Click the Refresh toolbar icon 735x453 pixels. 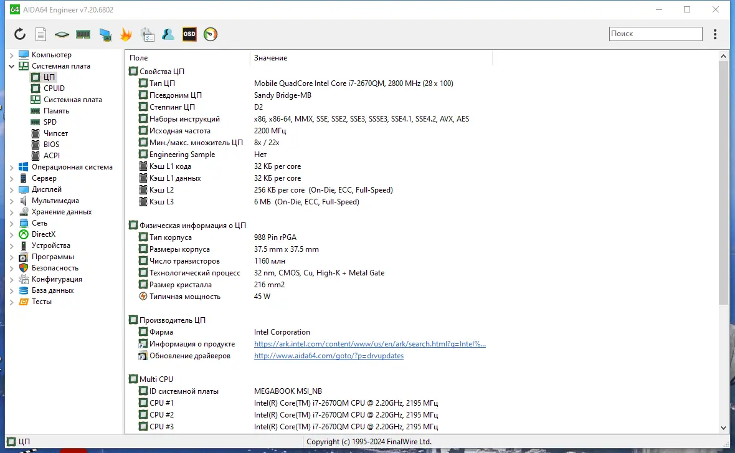(20, 34)
